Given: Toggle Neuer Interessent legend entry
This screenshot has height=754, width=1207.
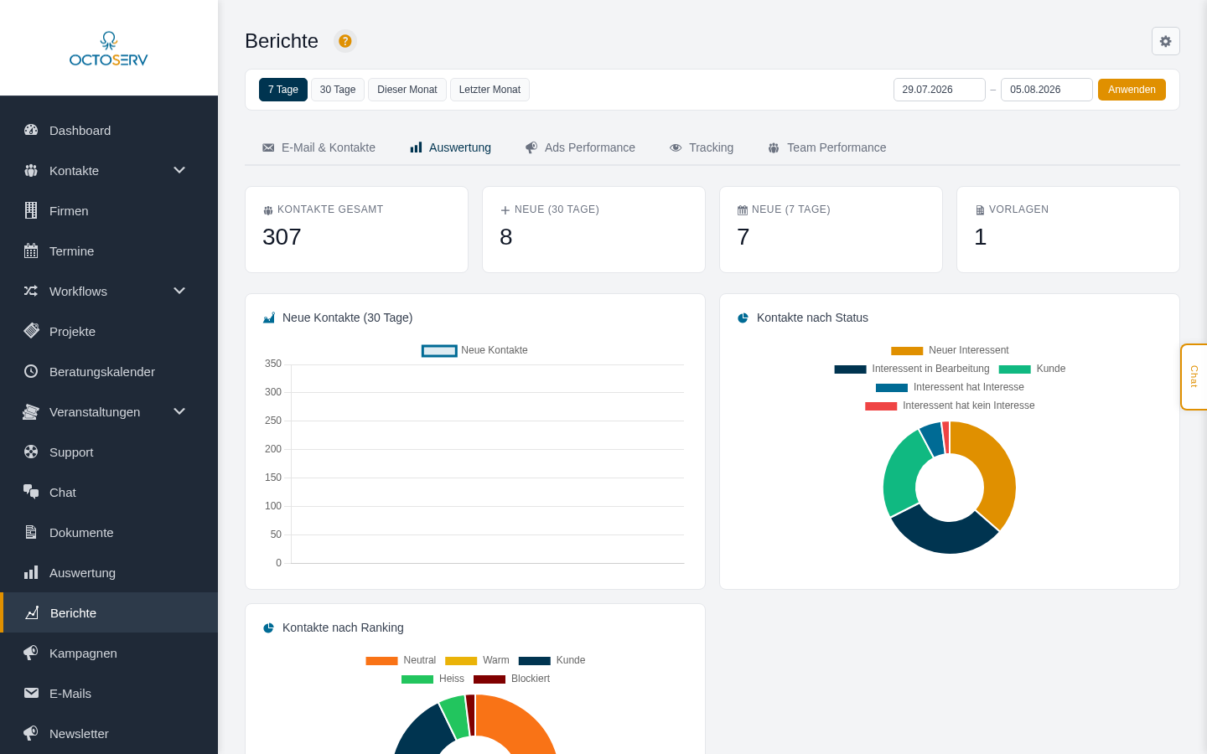Looking at the screenshot, I should (x=950, y=350).
